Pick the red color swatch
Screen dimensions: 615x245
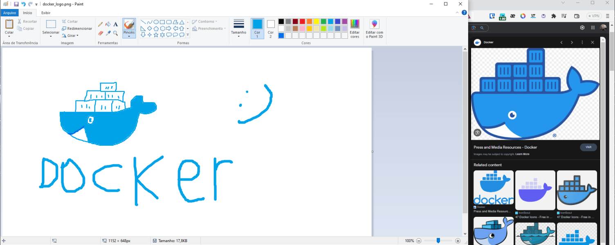302,22
